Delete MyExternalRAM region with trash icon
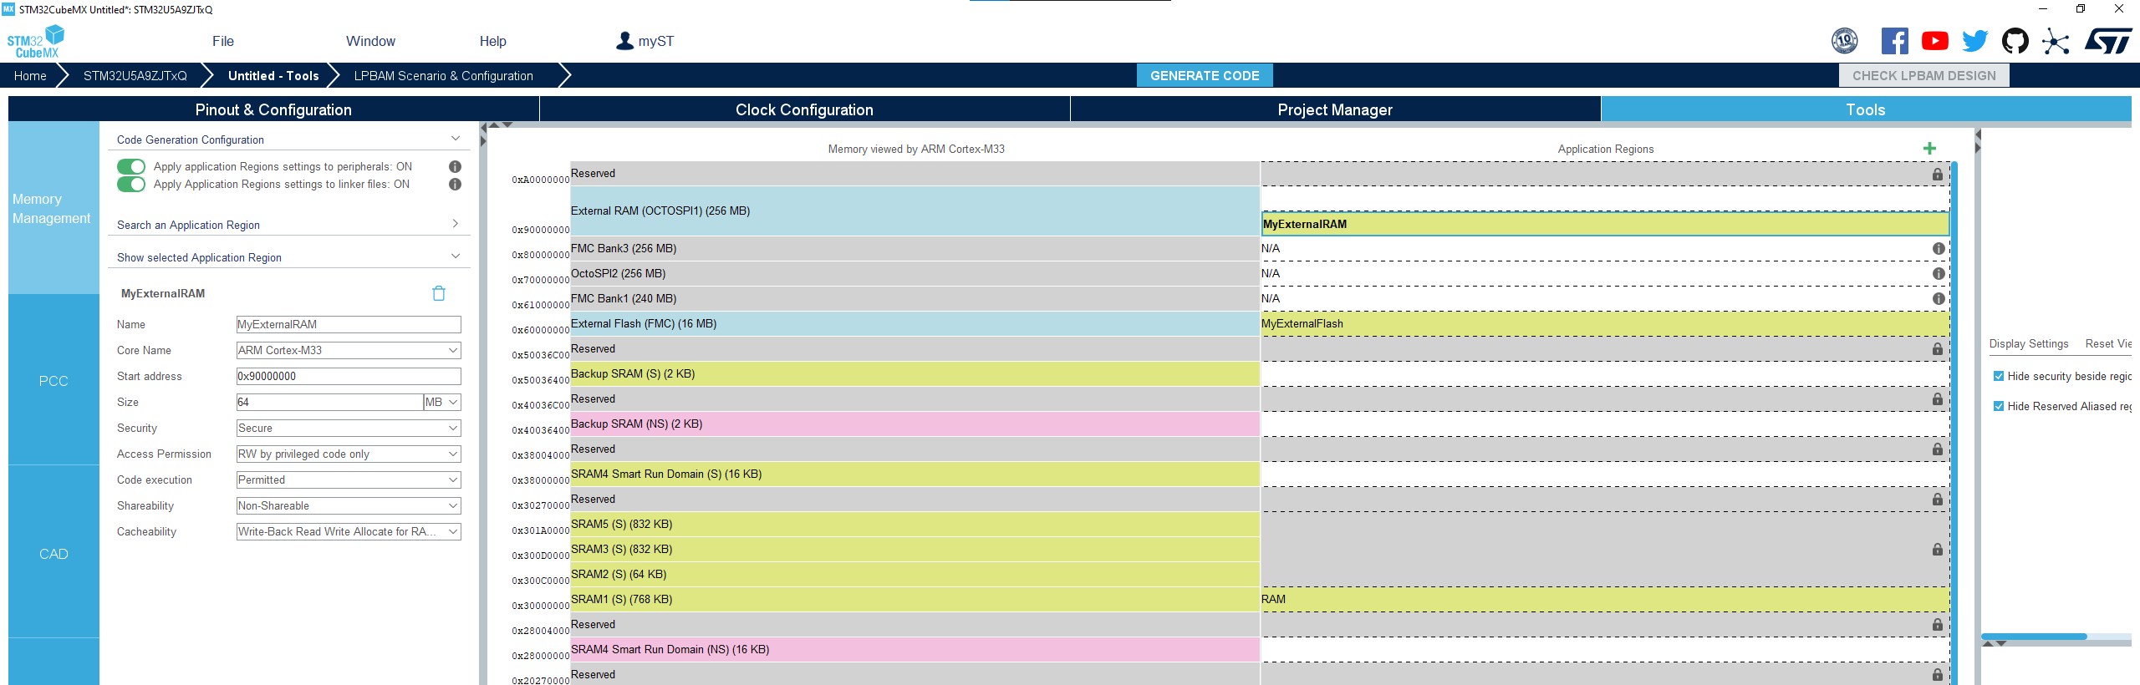 click(x=439, y=293)
